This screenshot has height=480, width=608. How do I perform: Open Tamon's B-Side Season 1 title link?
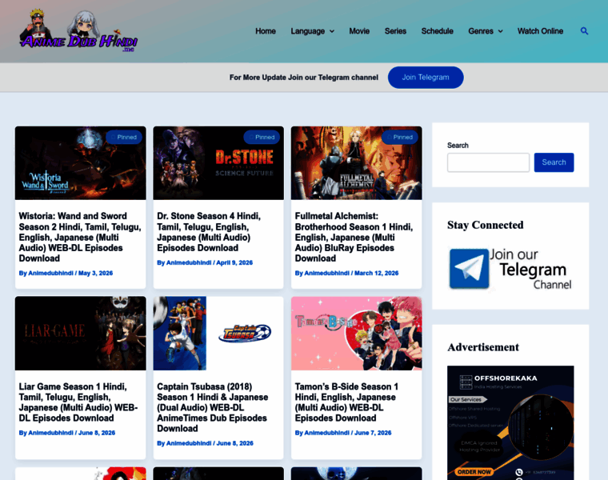click(x=346, y=402)
